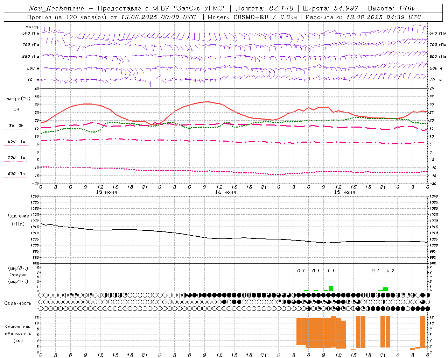Click the longitude value 82.148
The image size is (448, 358).
(281, 8)
